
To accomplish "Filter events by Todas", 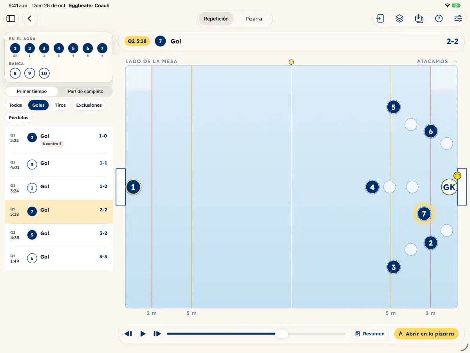I will click(x=16, y=105).
